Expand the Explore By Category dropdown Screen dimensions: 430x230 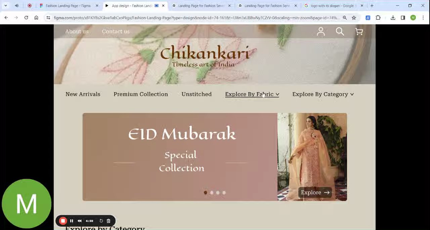tap(323, 94)
